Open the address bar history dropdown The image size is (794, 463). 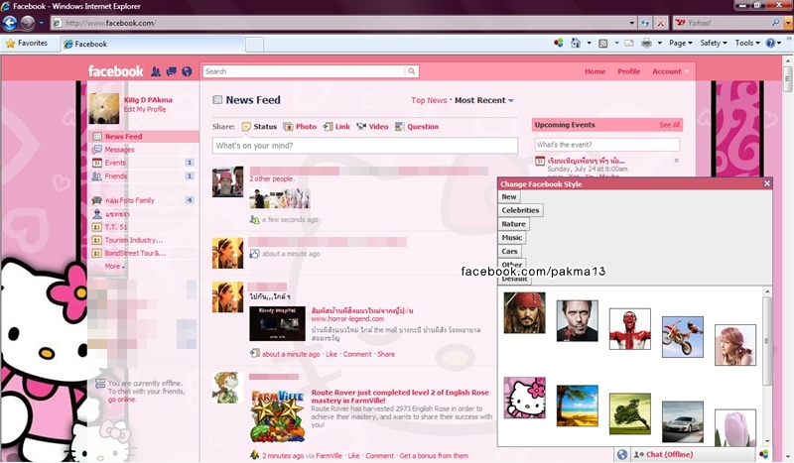pos(631,23)
